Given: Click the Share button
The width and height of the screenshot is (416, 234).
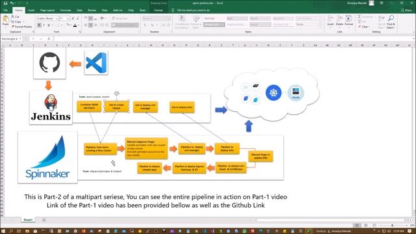Looking at the screenshot, I should tap(406, 10).
